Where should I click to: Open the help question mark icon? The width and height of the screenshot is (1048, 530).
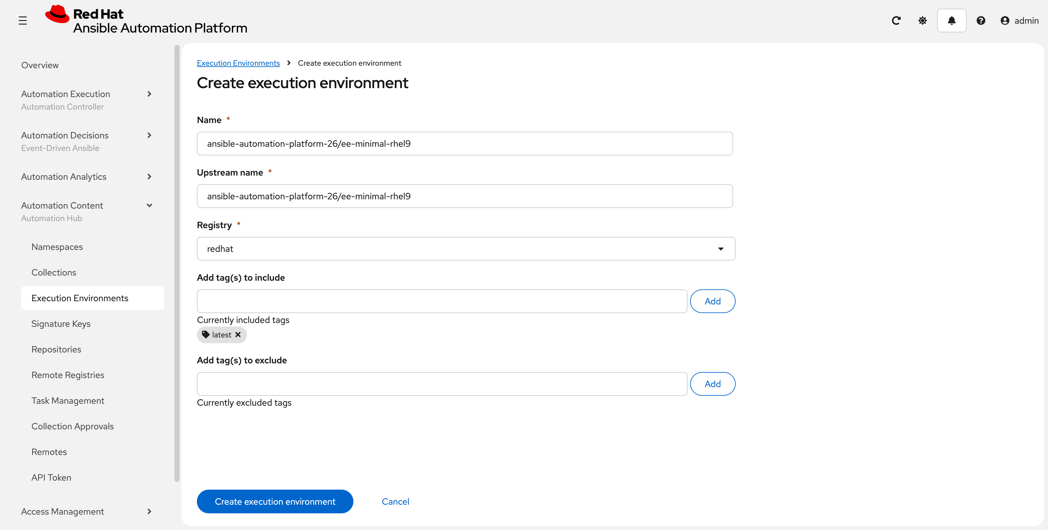pos(981,20)
